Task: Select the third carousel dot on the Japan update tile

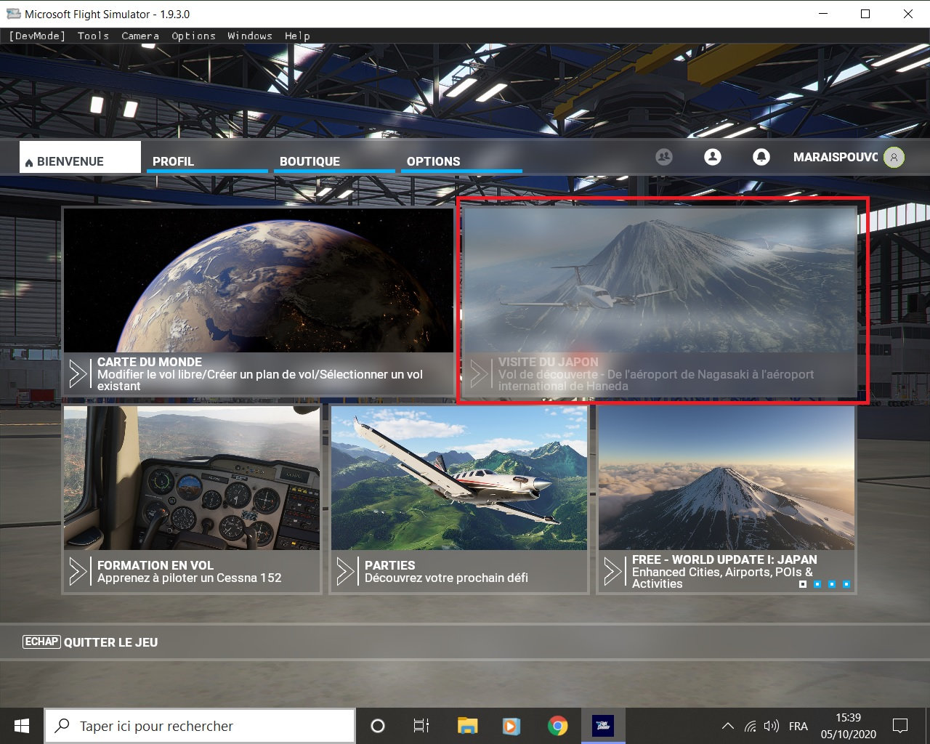Action: pos(832,583)
